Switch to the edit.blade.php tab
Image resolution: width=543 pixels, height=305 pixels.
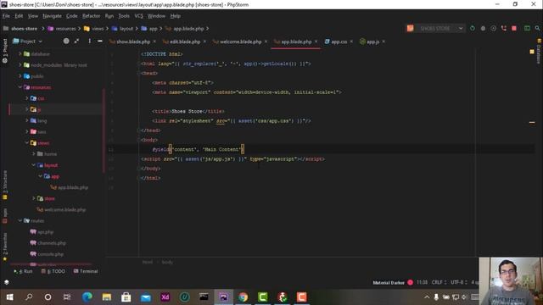(x=185, y=42)
